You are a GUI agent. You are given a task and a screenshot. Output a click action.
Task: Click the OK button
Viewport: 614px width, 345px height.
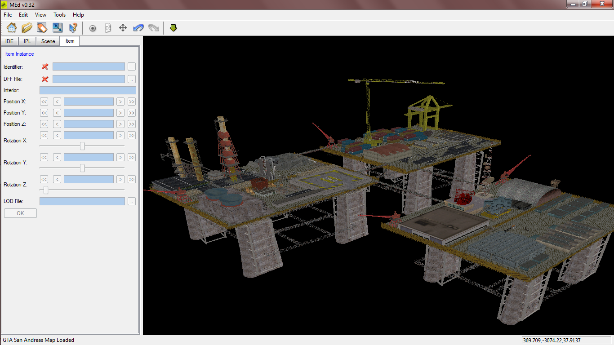[20, 213]
